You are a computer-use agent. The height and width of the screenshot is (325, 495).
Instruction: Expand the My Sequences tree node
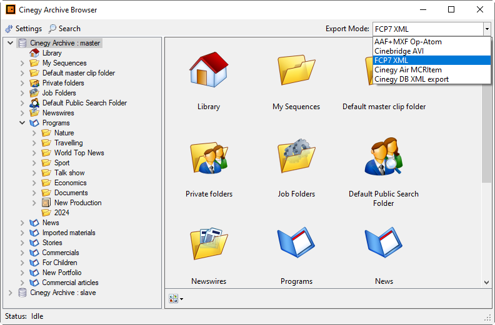click(22, 63)
